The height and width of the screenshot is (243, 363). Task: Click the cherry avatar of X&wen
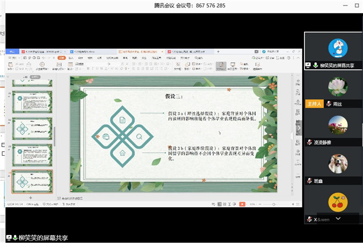[338, 202]
